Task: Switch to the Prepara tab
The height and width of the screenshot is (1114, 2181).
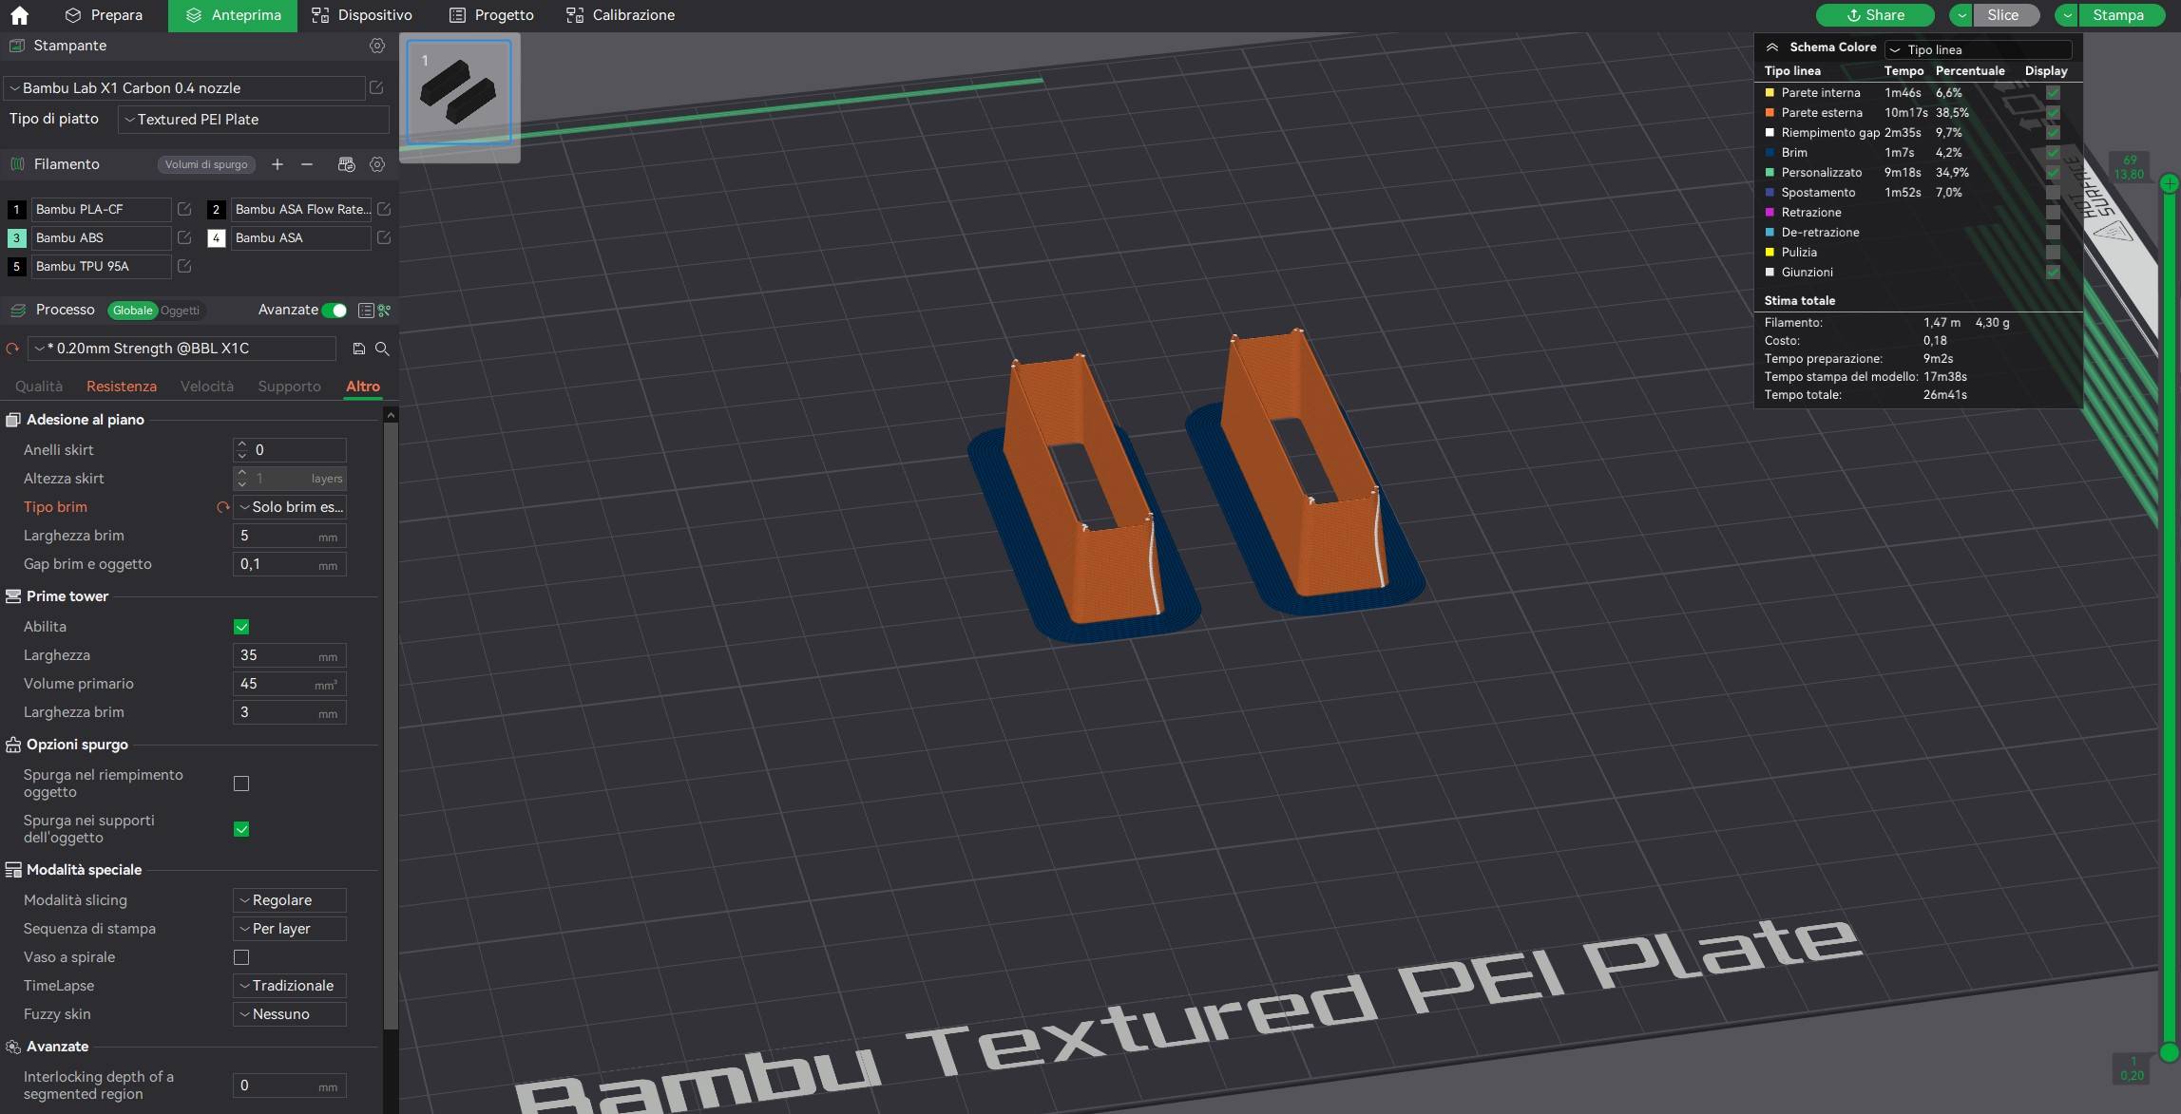Action: [x=104, y=15]
